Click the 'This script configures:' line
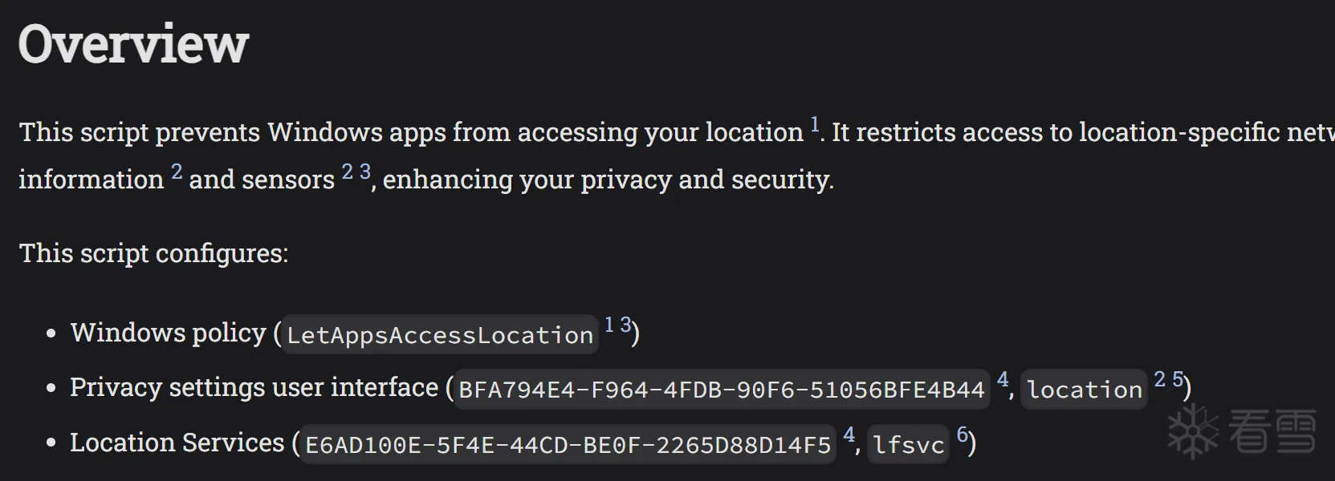Screen dimensions: 1335x481 (153, 253)
